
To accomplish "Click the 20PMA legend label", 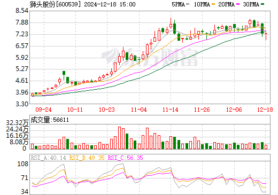I will coord(226,4).
